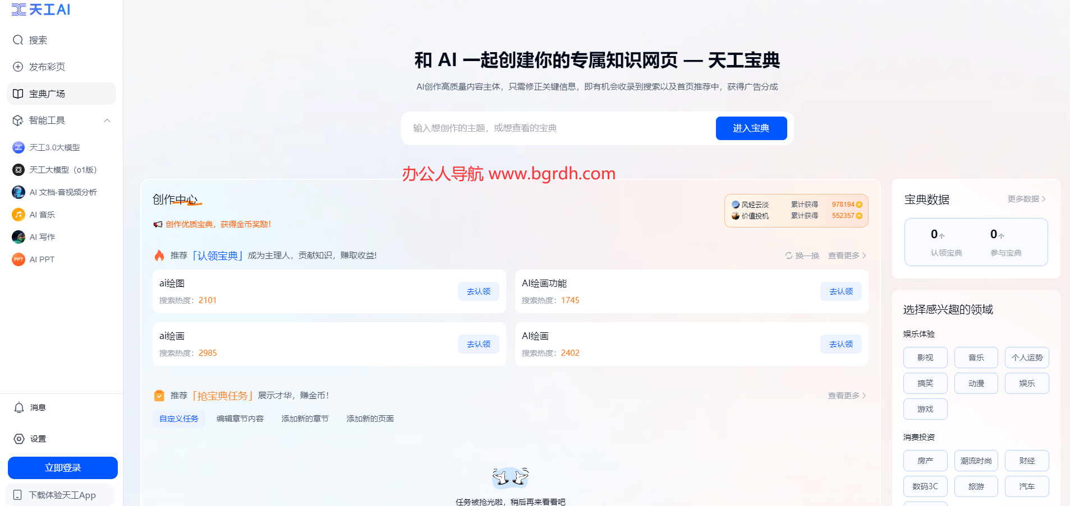This screenshot has height=506, width=1070.
Task: Claim the ai绘图 entry with 去认领
Action: tap(479, 291)
